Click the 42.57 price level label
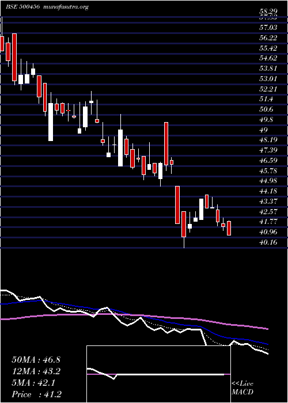Screen dimensions: 288x403 pyautogui.click(x=268, y=211)
